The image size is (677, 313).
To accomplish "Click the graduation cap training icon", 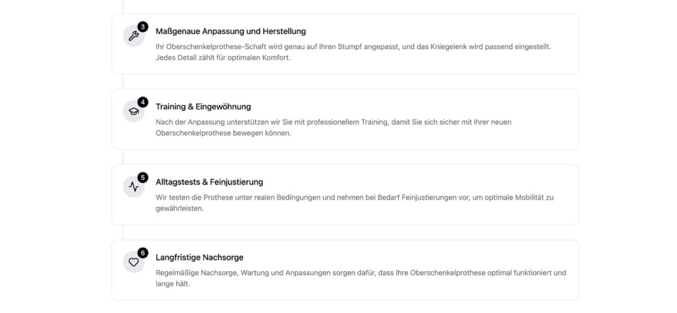I will coord(133,112).
